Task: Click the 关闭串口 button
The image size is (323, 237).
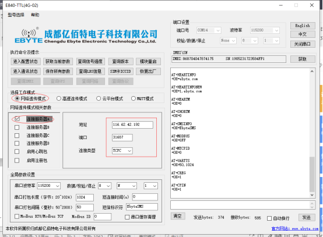Action: [x=303, y=44]
